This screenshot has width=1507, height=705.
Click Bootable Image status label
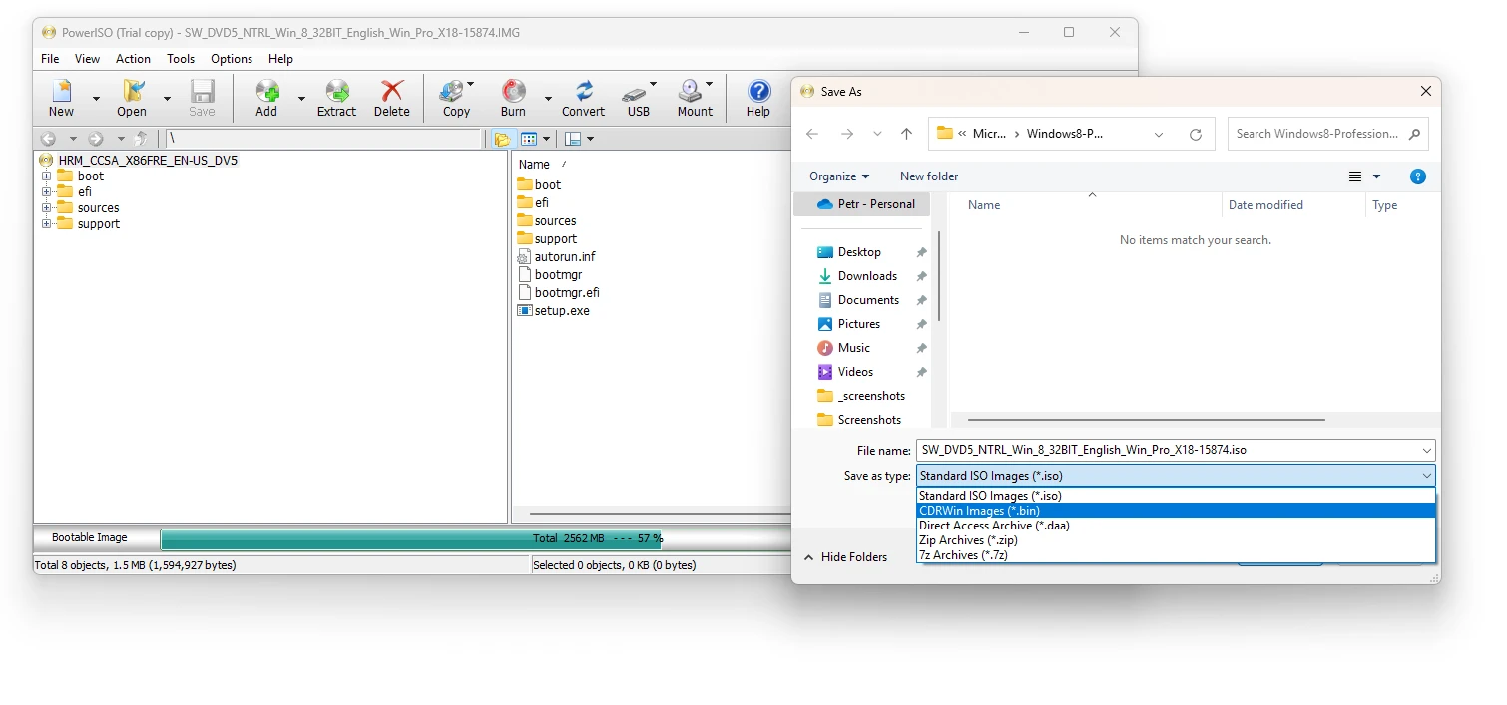[x=90, y=537]
